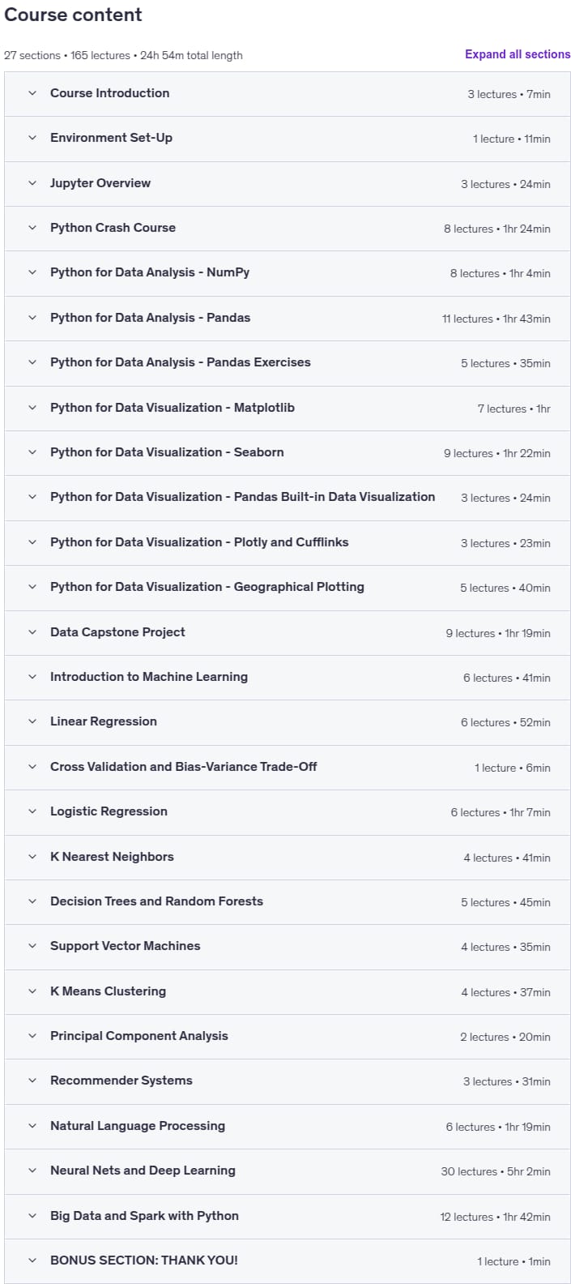Open the BONUS SECTION: THANK YOU! row
This screenshot has width=571, height=1284.
tap(288, 1260)
